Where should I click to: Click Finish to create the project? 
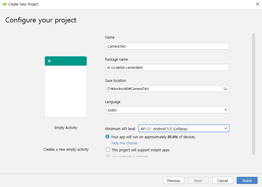[247, 181]
